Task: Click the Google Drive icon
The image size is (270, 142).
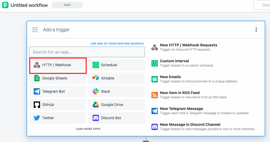Action: tap(95, 105)
